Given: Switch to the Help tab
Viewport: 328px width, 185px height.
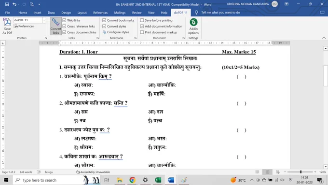Looking at the screenshot, I should click(x=164, y=13).
